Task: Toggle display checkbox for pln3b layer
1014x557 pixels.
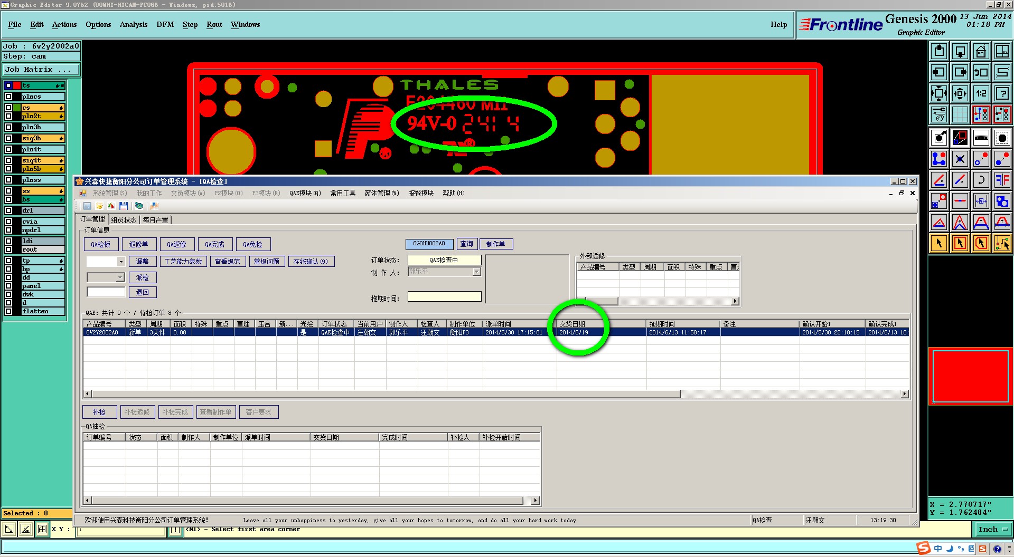Action: point(8,127)
